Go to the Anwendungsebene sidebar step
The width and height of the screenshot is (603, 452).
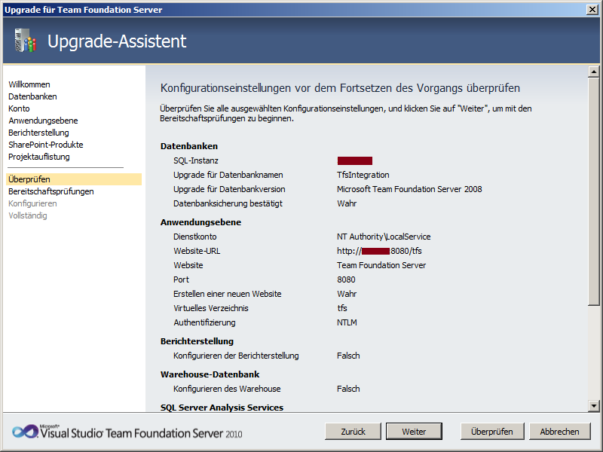click(43, 121)
